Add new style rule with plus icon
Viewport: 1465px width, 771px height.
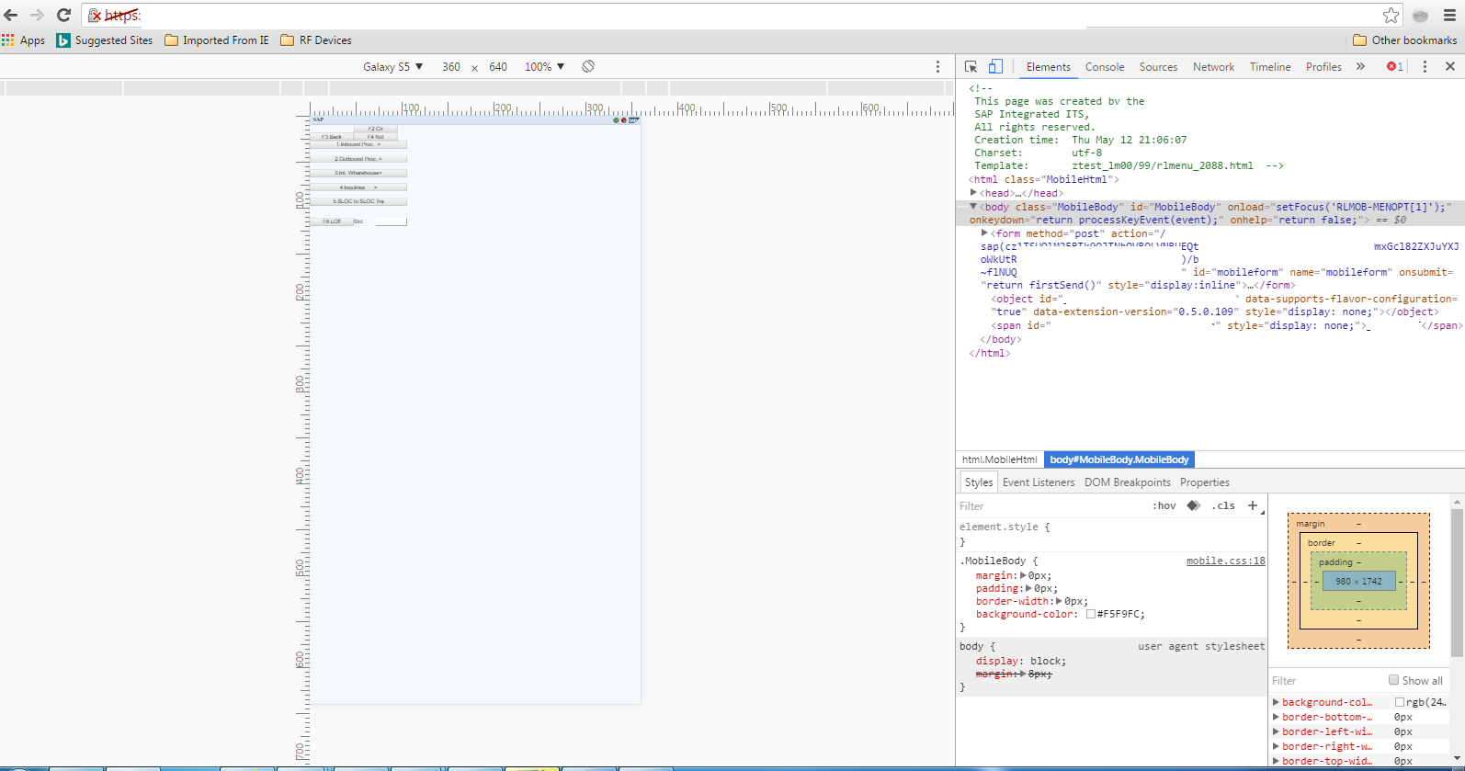pos(1252,505)
